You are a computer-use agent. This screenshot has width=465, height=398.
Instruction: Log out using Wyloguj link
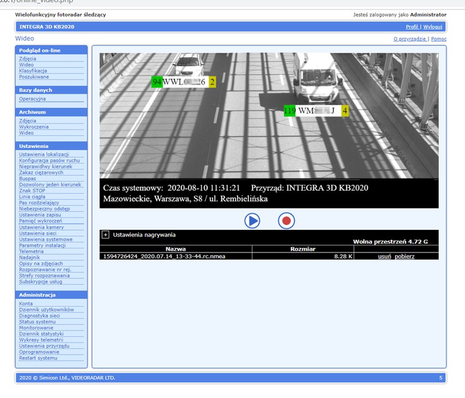coord(433,27)
